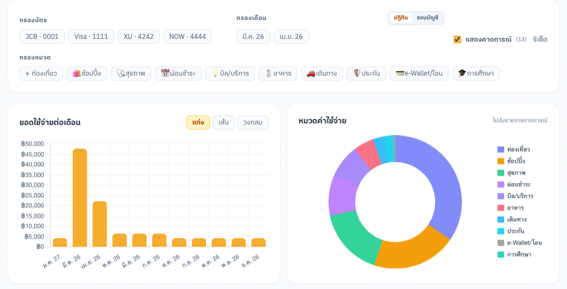Click the ธ.ค. 26 bar
The height and width of the screenshot is (289, 567).
click(258, 242)
